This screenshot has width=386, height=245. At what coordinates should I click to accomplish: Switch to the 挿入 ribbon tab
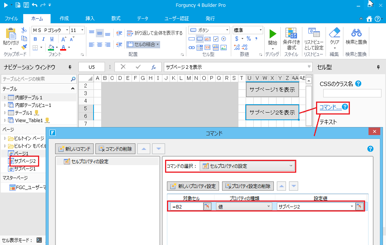(90, 19)
